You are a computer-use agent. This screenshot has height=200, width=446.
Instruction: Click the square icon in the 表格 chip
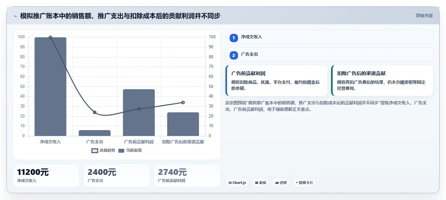(x=256, y=183)
